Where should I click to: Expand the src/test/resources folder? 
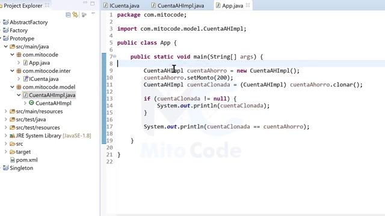tap(6, 128)
